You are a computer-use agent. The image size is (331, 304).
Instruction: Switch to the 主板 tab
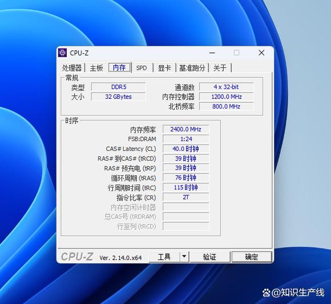96,68
